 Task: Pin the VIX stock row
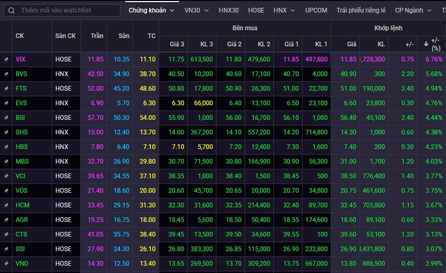tap(6, 59)
